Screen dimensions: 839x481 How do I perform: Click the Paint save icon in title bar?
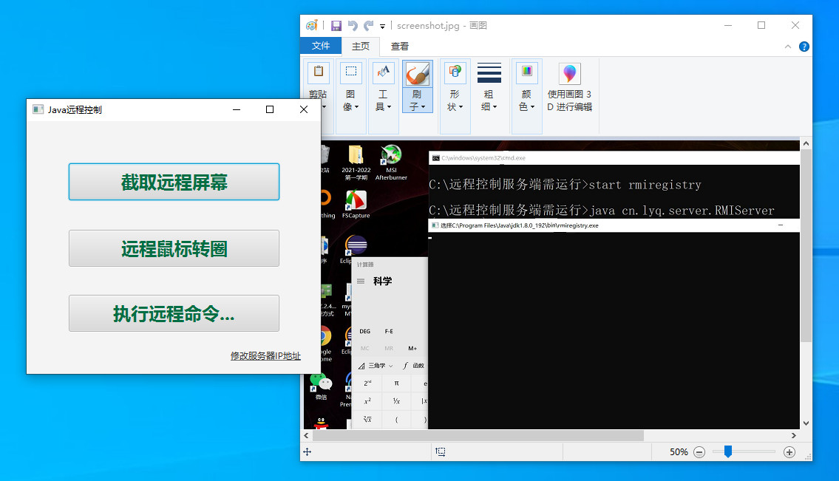point(336,26)
